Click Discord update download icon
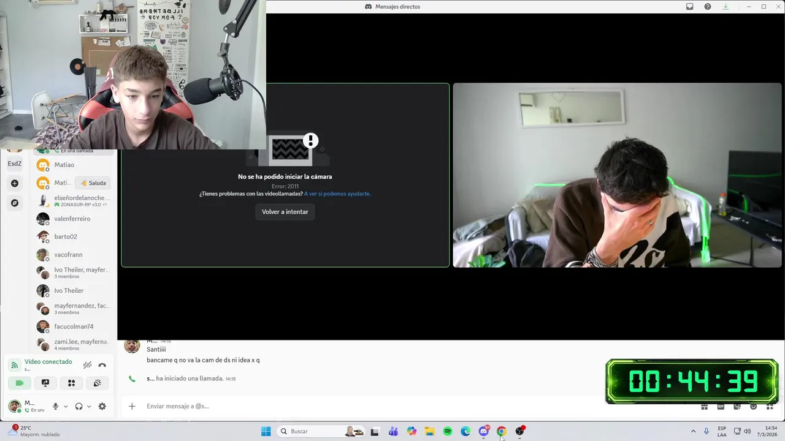The width and height of the screenshot is (785, 441). coord(726,7)
